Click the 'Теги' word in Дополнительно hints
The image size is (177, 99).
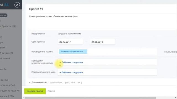(x=73, y=82)
